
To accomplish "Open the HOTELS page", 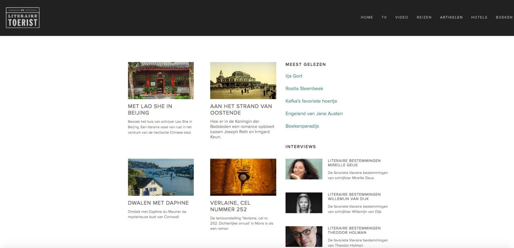I will pos(479,17).
